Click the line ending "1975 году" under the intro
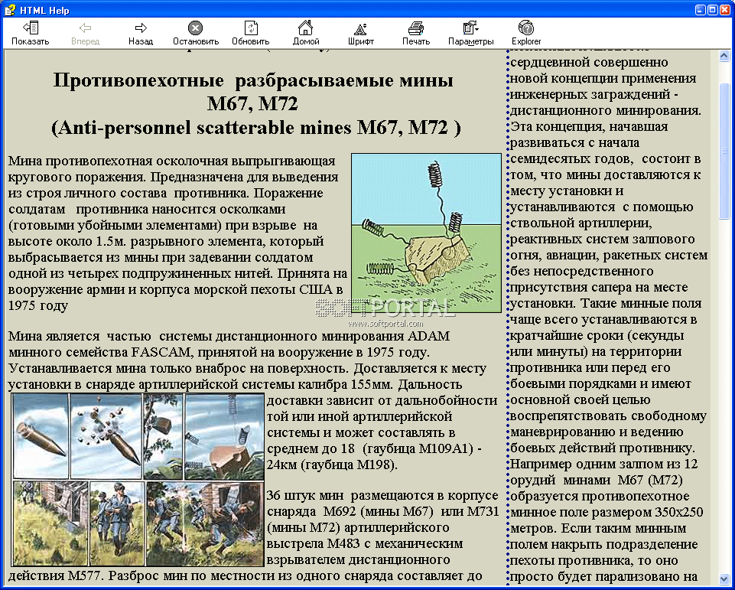 [38, 305]
